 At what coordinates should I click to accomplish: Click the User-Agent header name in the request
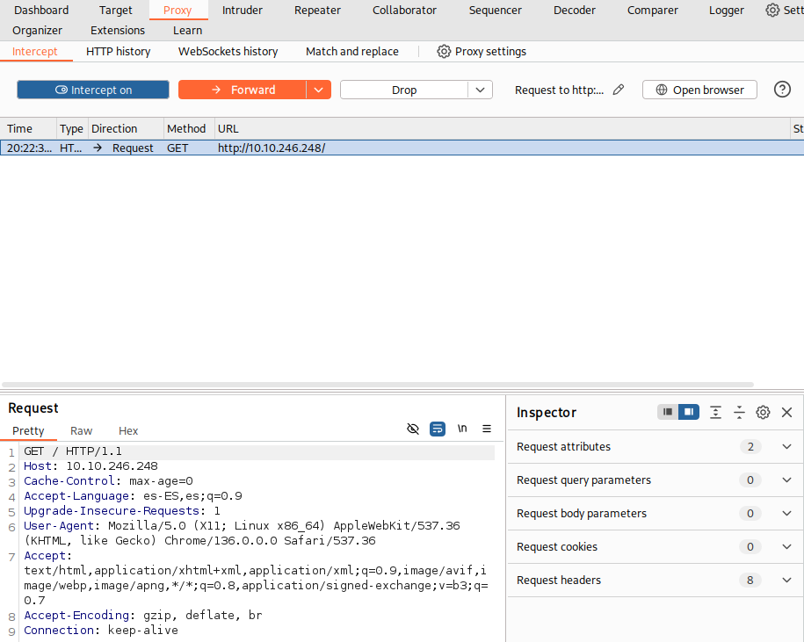pos(59,526)
